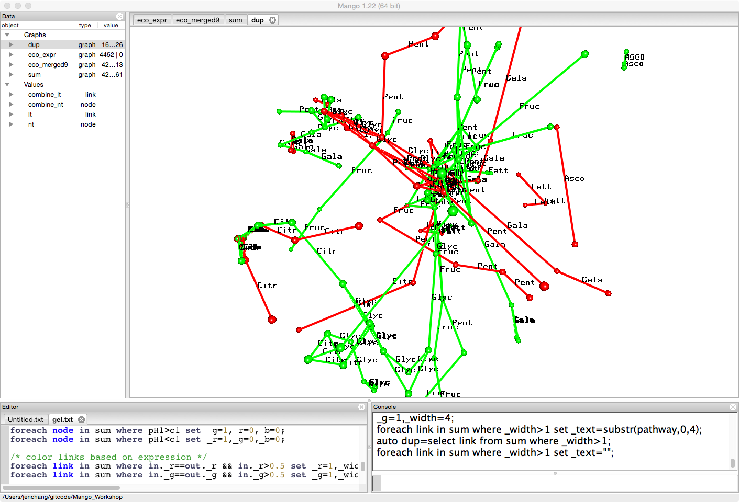739x502 pixels.
Task: Click the type column header
Action: point(85,25)
